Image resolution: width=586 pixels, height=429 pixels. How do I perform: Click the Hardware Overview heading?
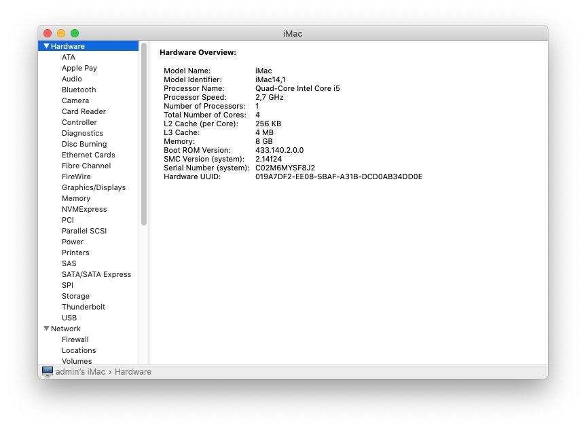pyautogui.click(x=198, y=52)
